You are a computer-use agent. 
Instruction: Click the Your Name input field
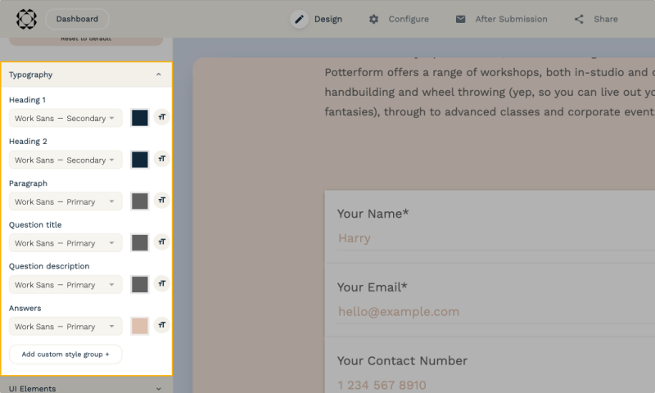pyautogui.click(x=496, y=239)
